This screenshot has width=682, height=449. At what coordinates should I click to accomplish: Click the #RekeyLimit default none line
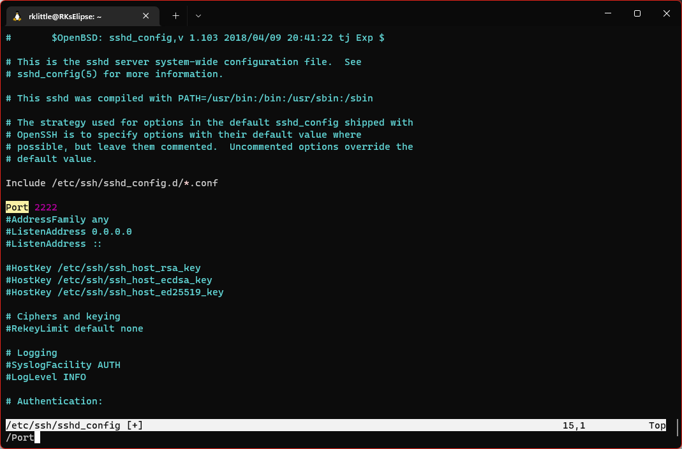point(75,328)
